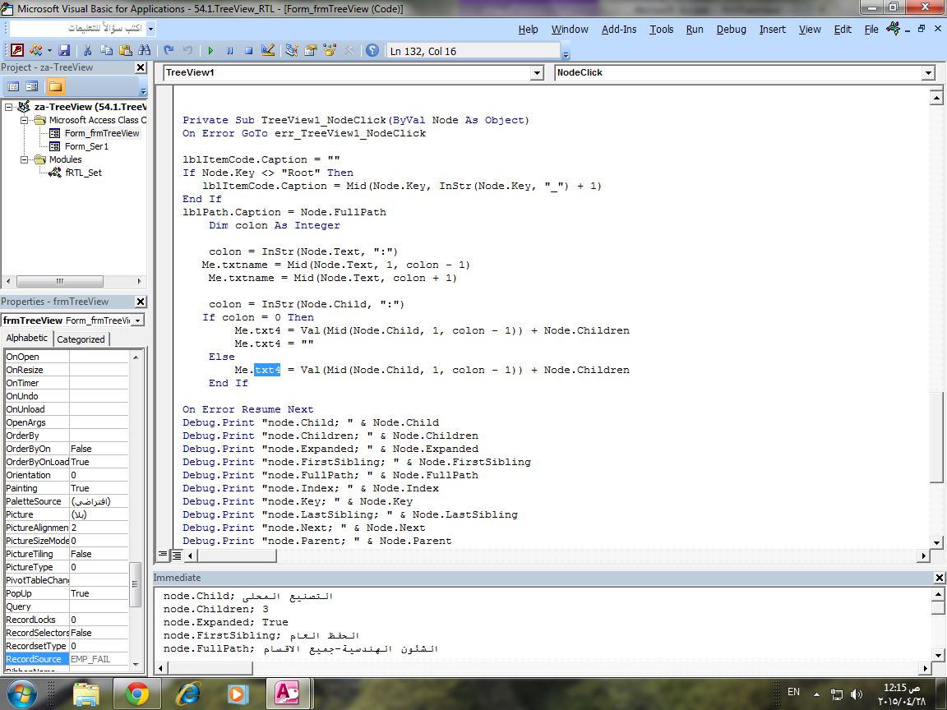This screenshot has width=947, height=710.
Task: Open the Edit menu
Action: point(843,29)
